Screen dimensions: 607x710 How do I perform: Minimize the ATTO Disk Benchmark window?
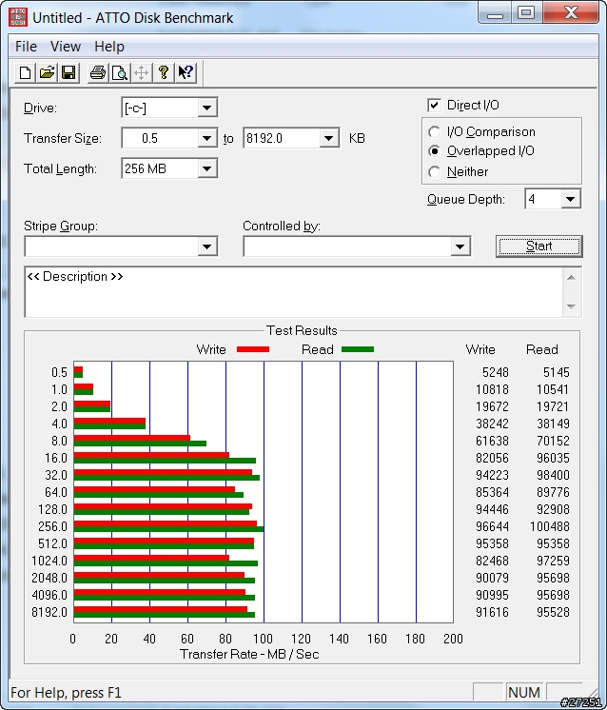coord(495,12)
